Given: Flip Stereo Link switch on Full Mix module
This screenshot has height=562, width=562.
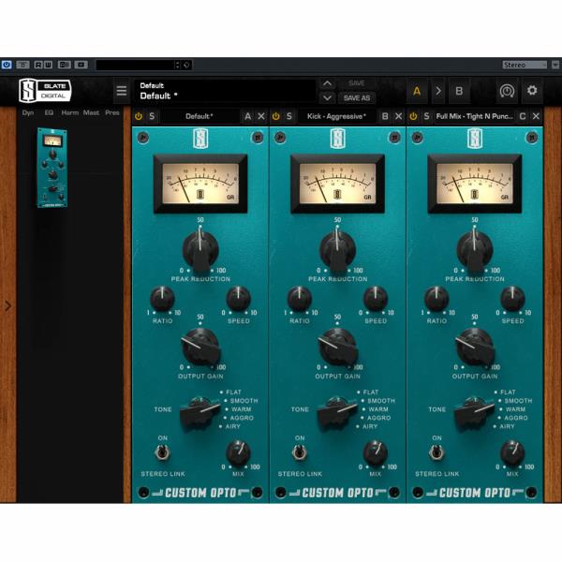Looking at the screenshot, I should [x=436, y=452].
